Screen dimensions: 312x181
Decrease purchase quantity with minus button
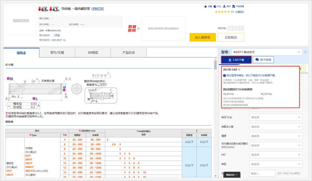pos(230,29)
